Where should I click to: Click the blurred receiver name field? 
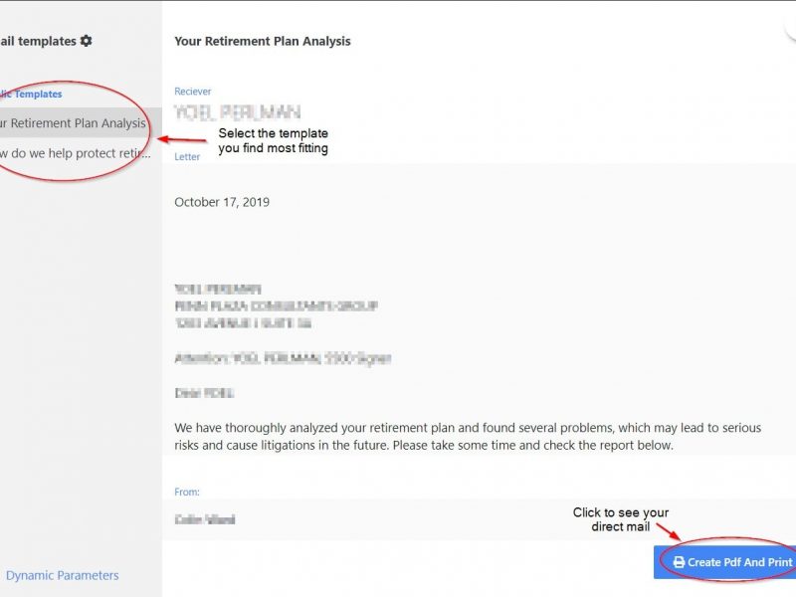(x=237, y=112)
